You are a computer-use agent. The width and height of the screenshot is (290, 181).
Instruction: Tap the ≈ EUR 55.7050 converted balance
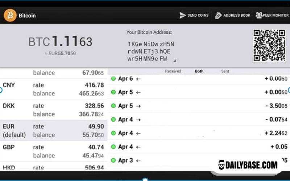60,54
